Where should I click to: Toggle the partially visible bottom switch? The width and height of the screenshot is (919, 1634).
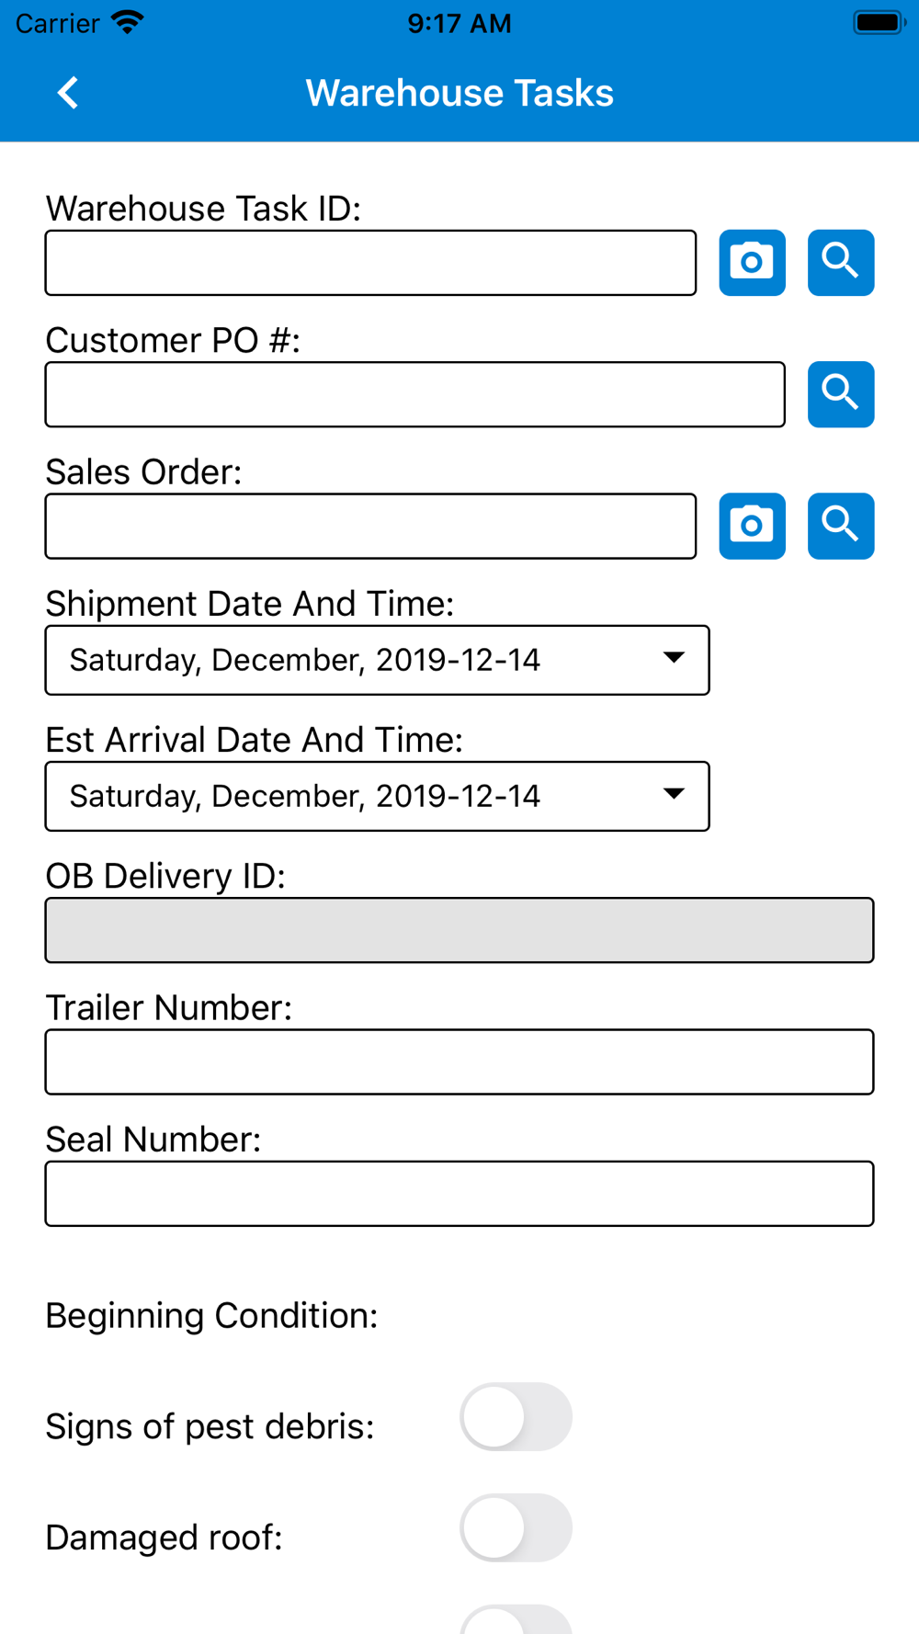[516, 1621]
